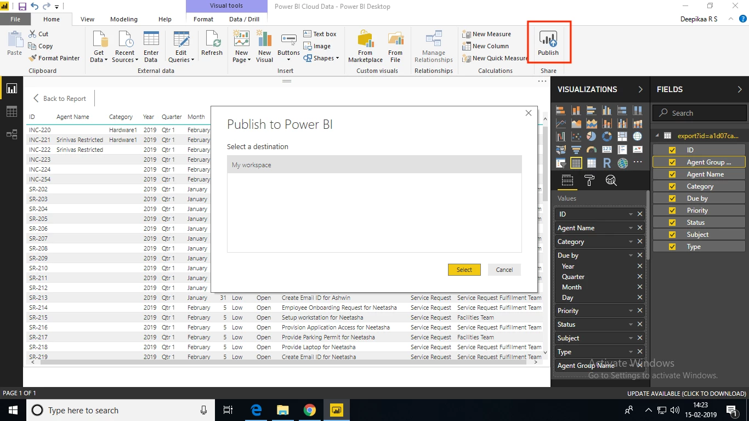
Task: Switch to the Modeling ribbon tab
Action: [124, 19]
